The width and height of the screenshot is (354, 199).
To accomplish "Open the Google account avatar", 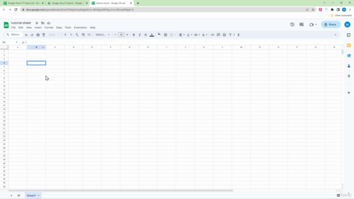I will point(347,24).
